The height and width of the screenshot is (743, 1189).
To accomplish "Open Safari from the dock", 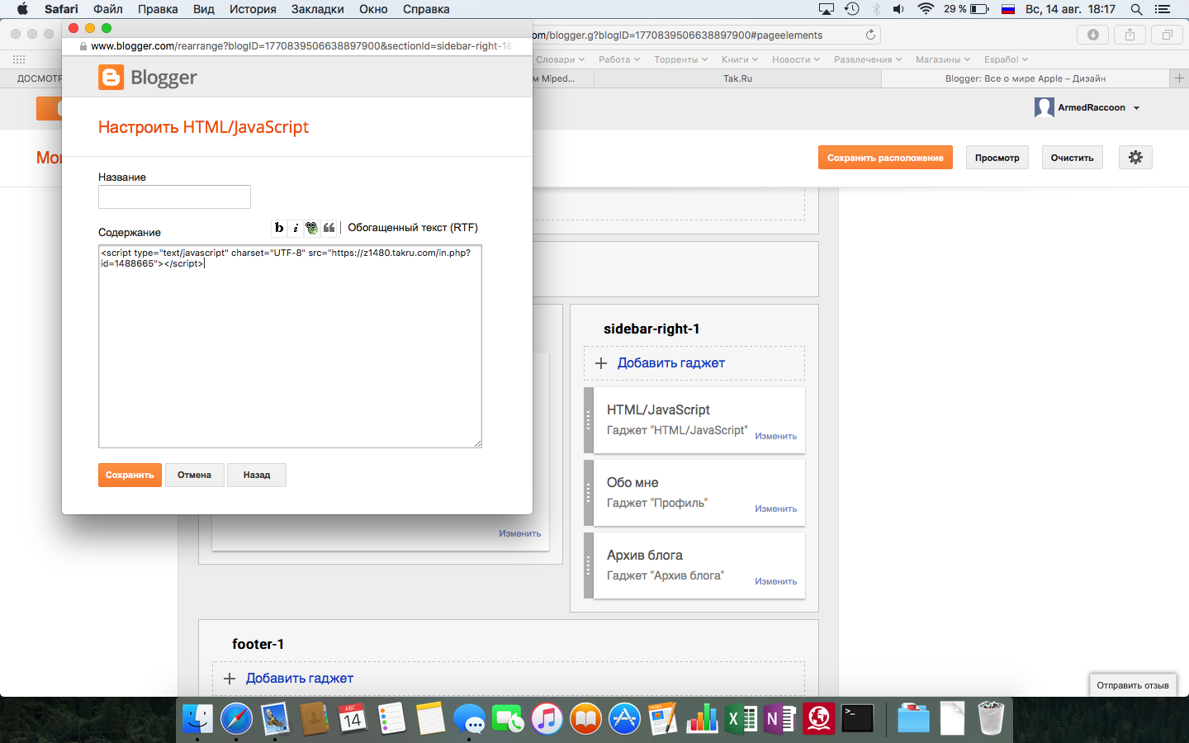I will point(236,719).
